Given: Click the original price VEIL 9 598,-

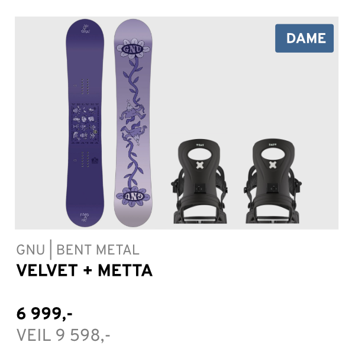Looking at the screenshot, I should (x=63, y=336).
